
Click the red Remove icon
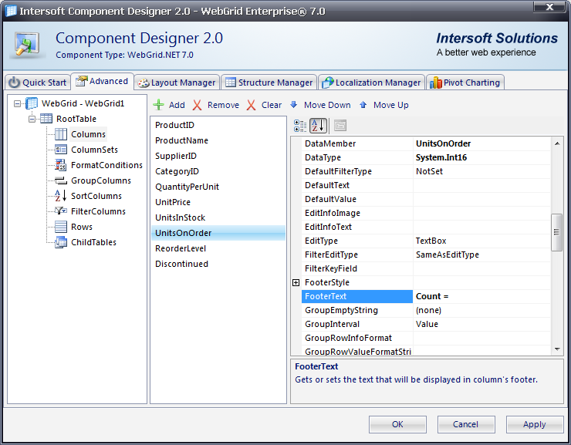coord(198,105)
